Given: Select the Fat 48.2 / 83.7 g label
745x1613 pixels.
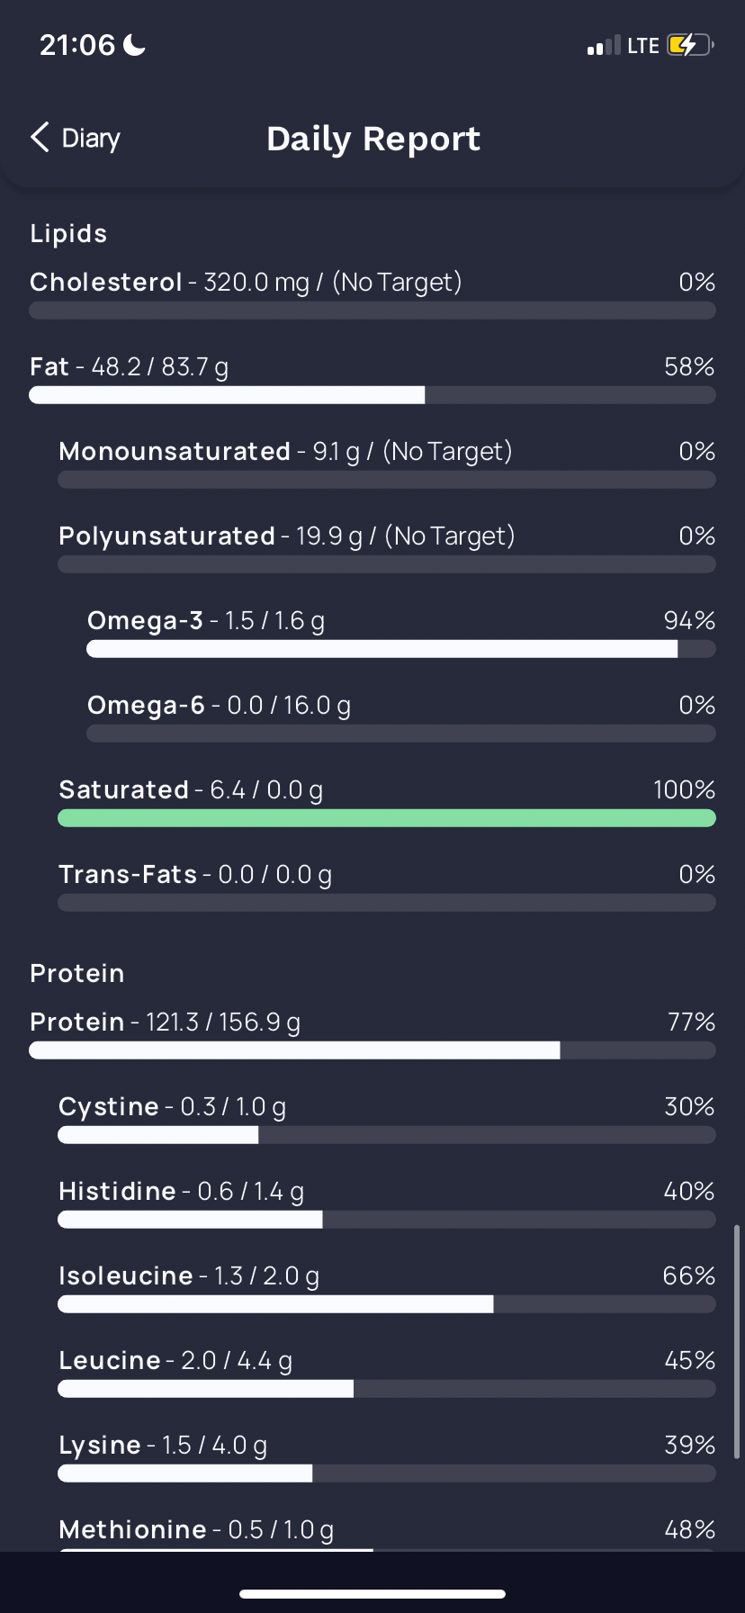Looking at the screenshot, I should click(129, 367).
